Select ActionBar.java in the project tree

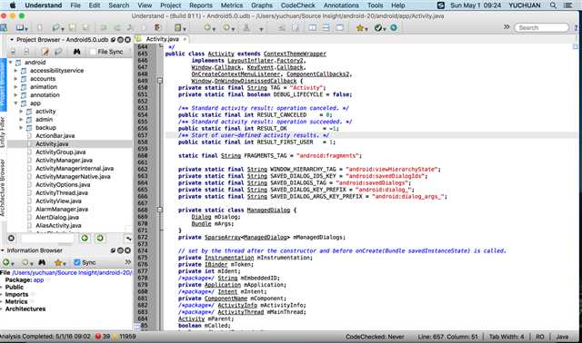click(55, 135)
